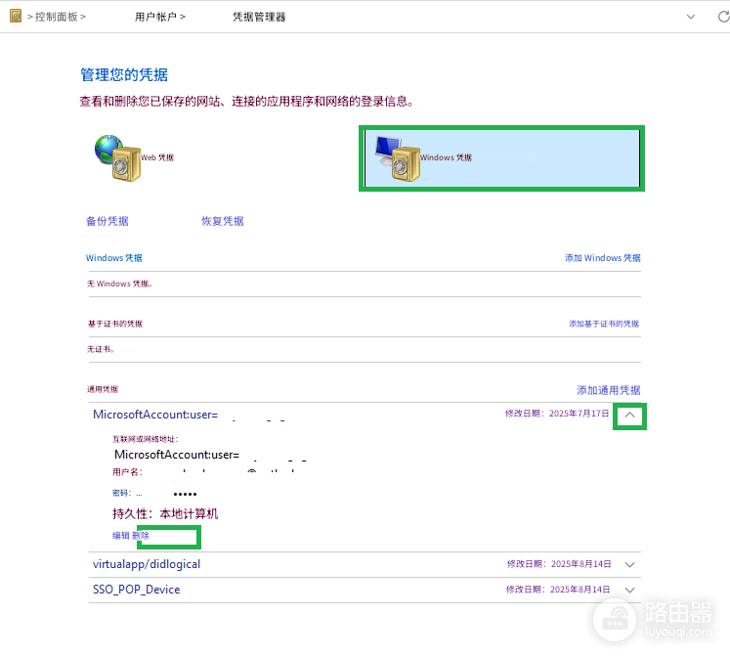Click 添加通用凭据 link
Screen dimensions: 730x659
(609, 390)
